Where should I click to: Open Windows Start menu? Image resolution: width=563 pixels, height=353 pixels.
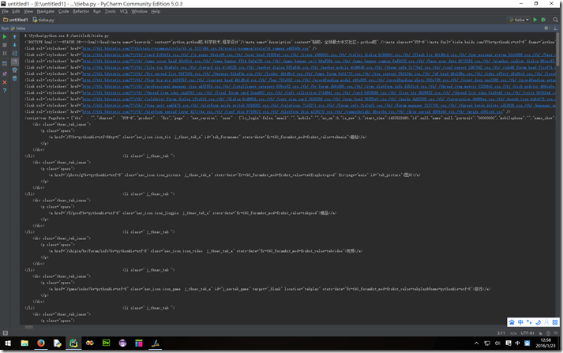[x=8, y=344]
